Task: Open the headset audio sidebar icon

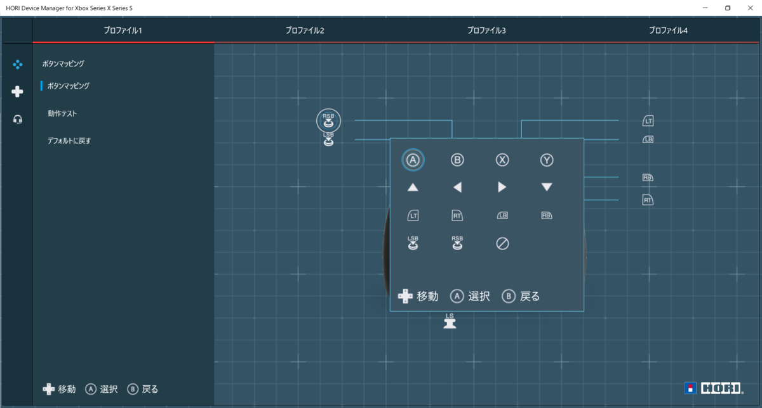Action: [x=18, y=119]
